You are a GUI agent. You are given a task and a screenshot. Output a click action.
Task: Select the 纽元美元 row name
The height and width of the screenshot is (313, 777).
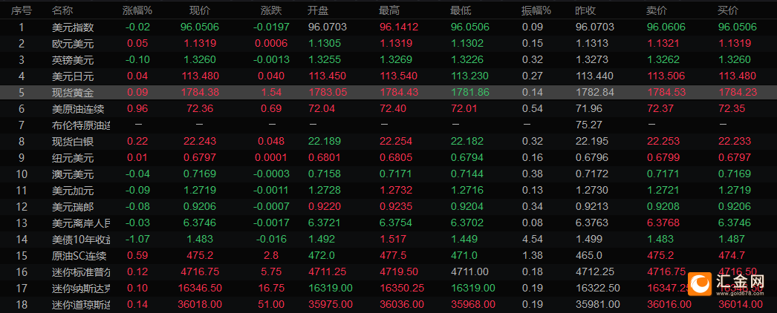click(72, 158)
